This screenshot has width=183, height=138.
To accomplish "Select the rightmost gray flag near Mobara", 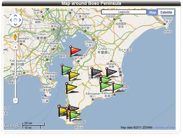I will click(111, 72).
